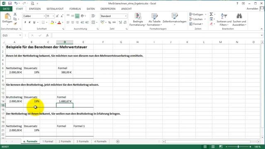
Task: Click the Copy icon in Zwischenablage
Action: 15,19
